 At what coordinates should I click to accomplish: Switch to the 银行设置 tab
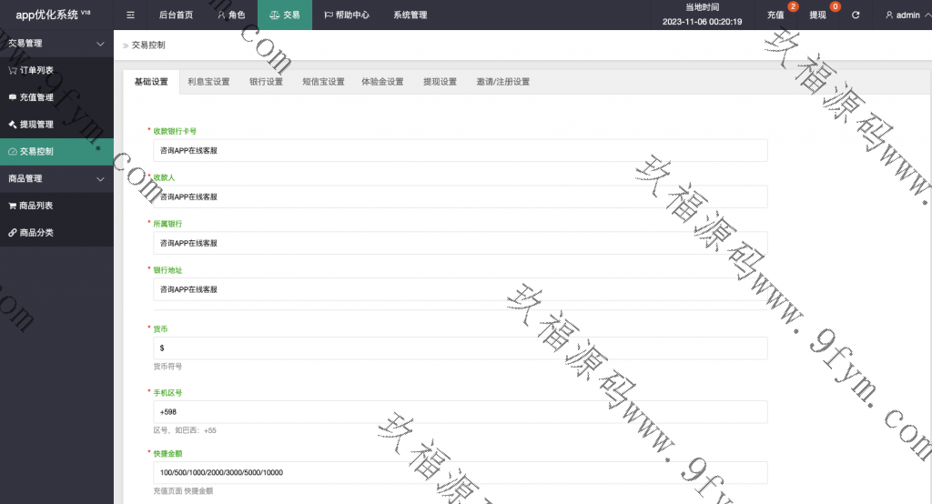[x=266, y=82]
